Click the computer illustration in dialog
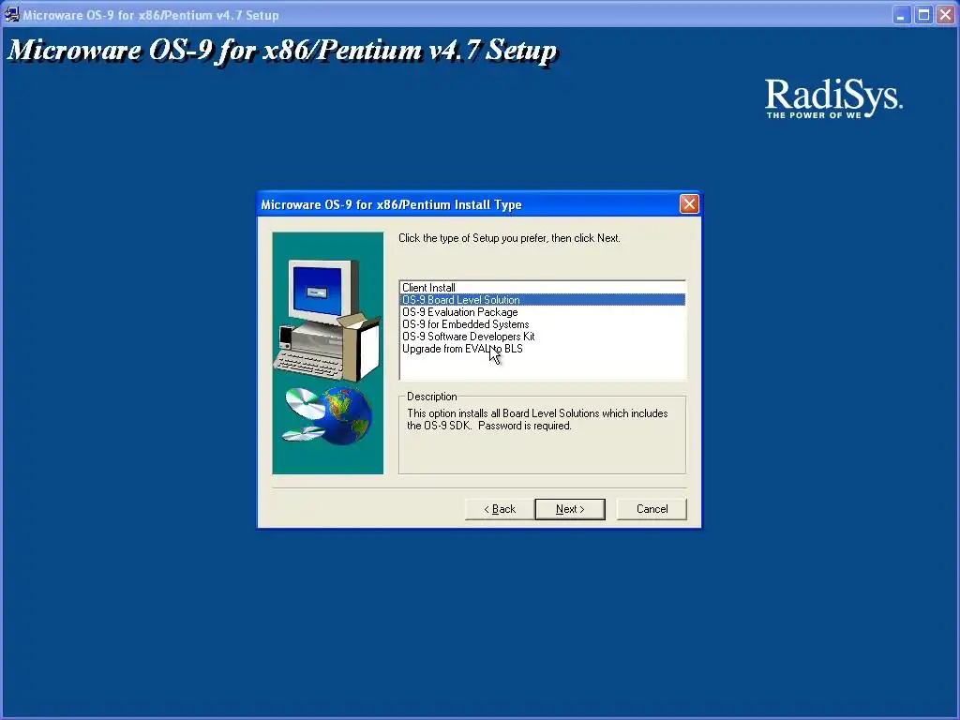This screenshot has width=960, height=720. [x=327, y=320]
